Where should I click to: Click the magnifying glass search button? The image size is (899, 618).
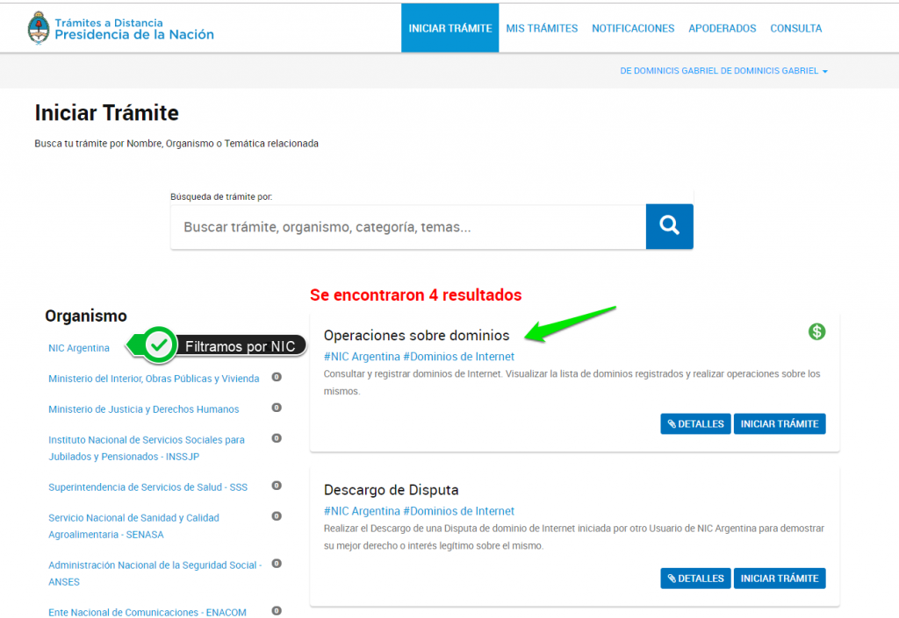(669, 226)
